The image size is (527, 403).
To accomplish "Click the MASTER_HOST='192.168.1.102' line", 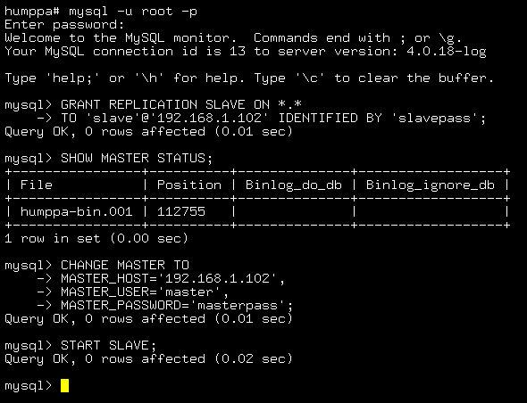I will (x=173, y=278).
